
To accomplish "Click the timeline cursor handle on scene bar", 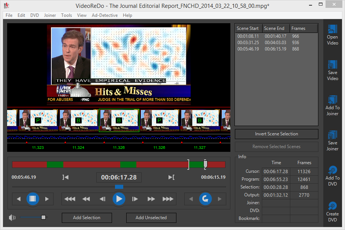I will (x=205, y=164).
